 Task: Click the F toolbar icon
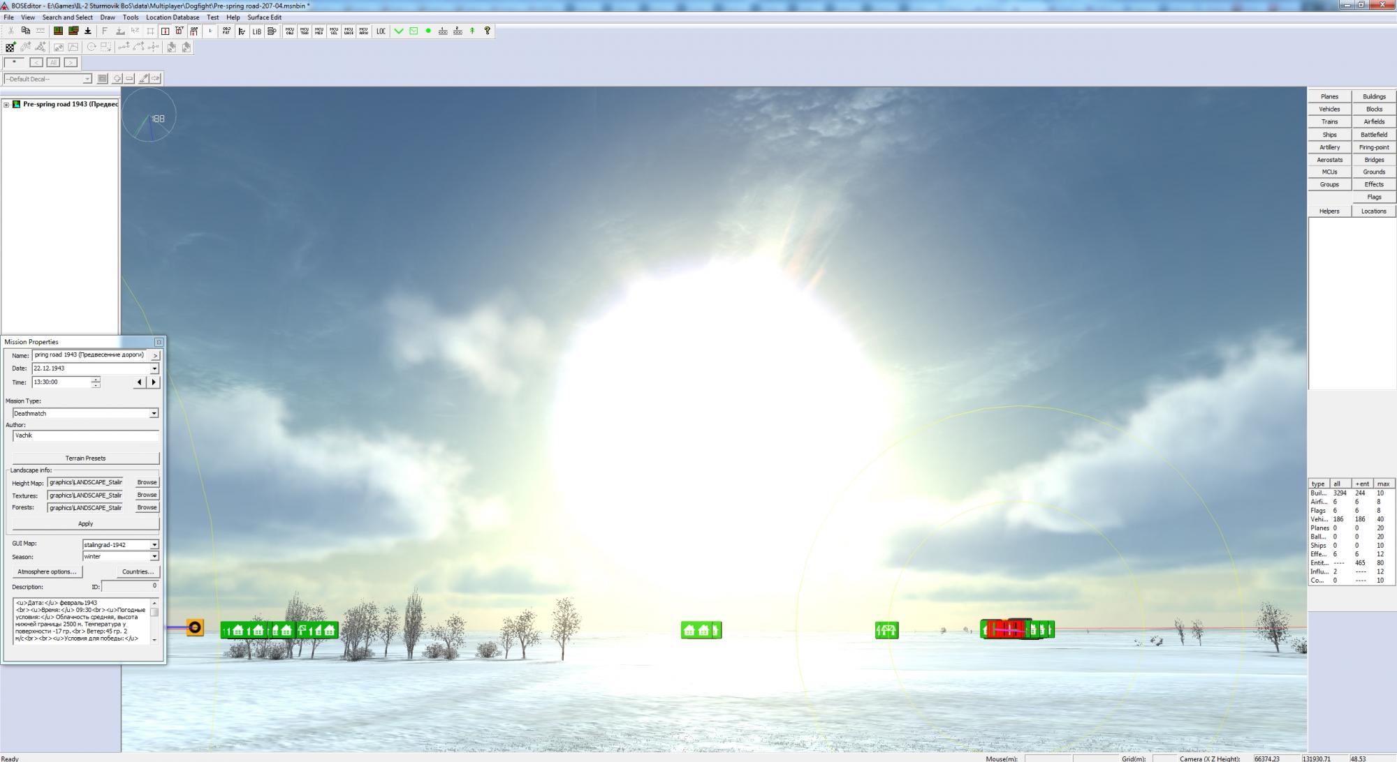[104, 31]
